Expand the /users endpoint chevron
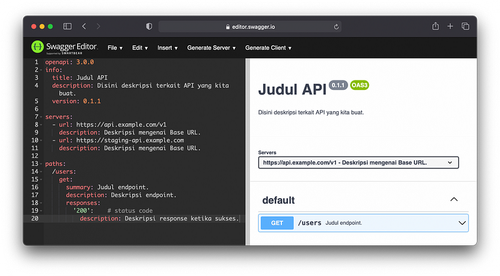Screen dimensions: 500x276 point(462,222)
